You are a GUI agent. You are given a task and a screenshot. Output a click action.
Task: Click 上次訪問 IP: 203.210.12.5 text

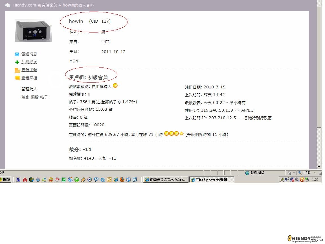coord(210,118)
